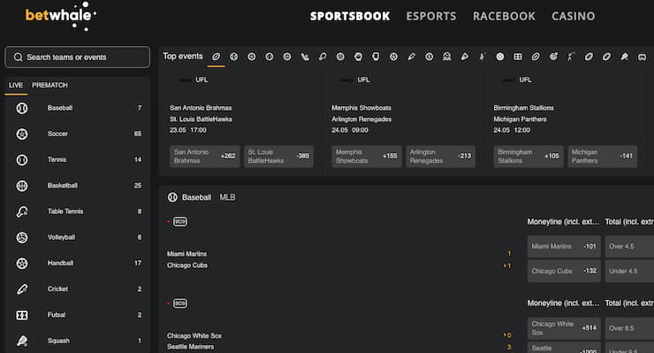The height and width of the screenshot is (353, 654).
Task: Open Baseball from the sidebar icon
Action: tap(22, 108)
